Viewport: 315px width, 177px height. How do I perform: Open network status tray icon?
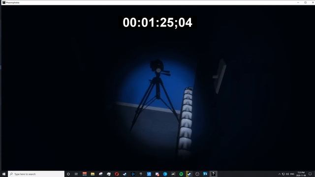pos(283,174)
